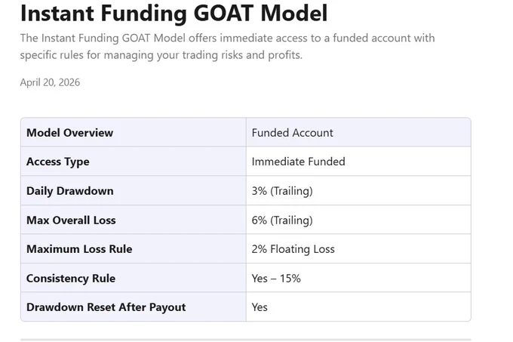Viewport: 513px width, 342px height.
Task: Click the Instant Funding GOAT Model heading
Action: point(174,13)
